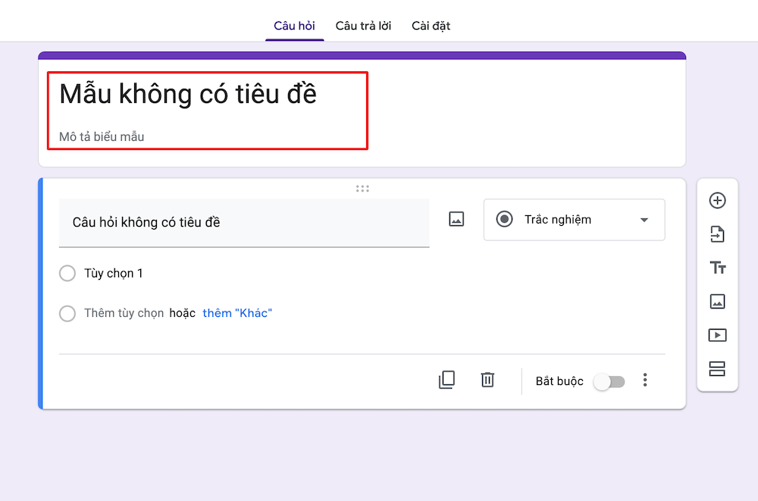Click the image icon next to the question field

pyautogui.click(x=456, y=219)
